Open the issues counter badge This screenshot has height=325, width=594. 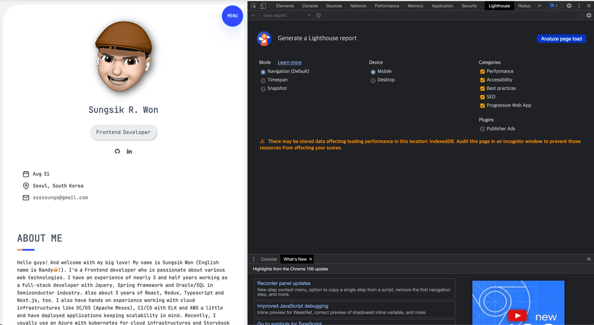[x=554, y=6]
